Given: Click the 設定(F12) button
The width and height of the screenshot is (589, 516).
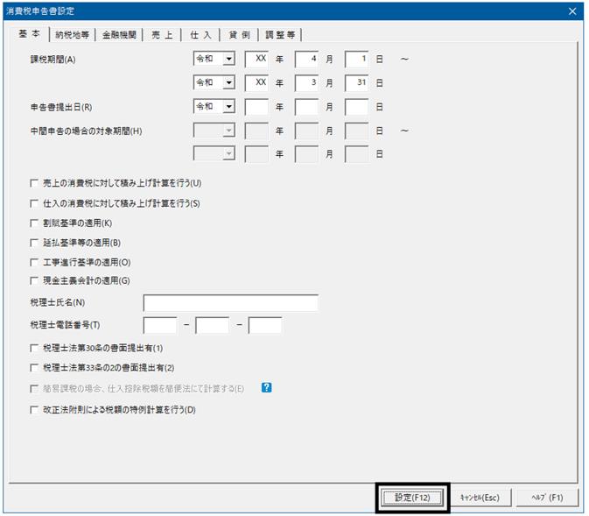Looking at the screenshot, I should click(412, 498).
